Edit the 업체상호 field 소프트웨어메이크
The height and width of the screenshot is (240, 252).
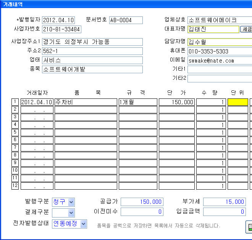pos(220,20)
